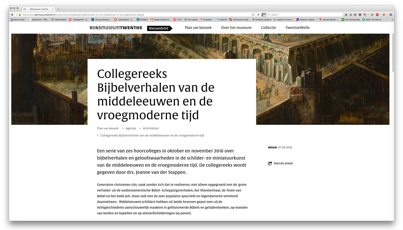Click Activiteiten breadcrumb link
Viewport: 403px width, 230px height.
pos(151,128)
